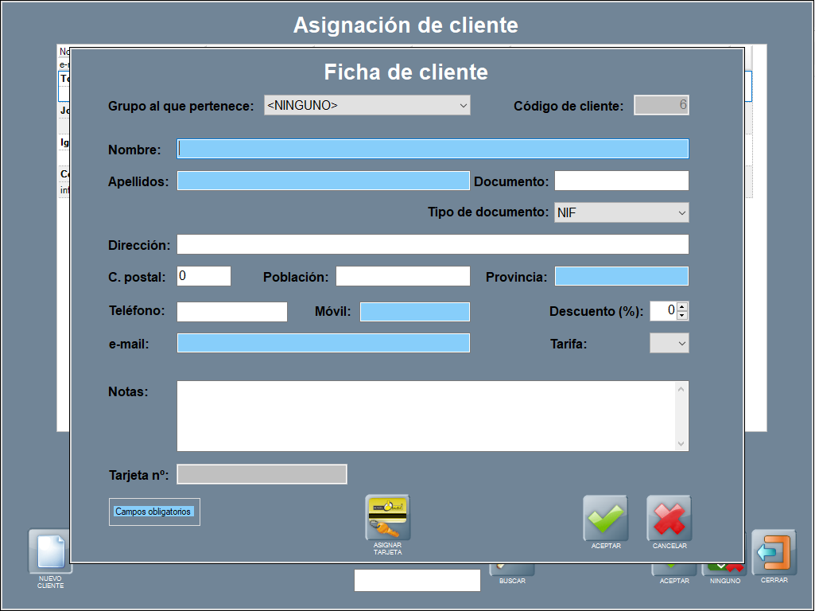Click the Notas scrollbar down arrow
This screenshot has height=611, width=815.
click(681, 444)
